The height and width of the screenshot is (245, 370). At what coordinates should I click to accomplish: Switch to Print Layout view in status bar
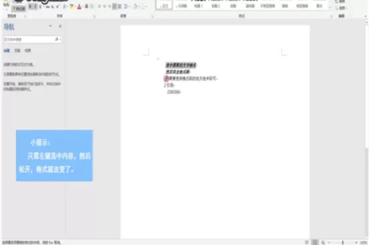point(314,242)
